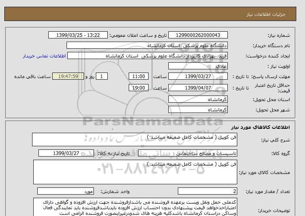Click the جزئیات اطلاعات نیاز header title
Viewport: 305px width, 216px height.
266,14
